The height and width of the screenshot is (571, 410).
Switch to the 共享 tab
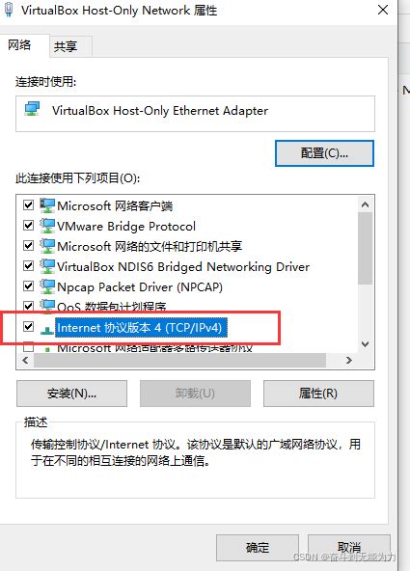click(66, 46)
